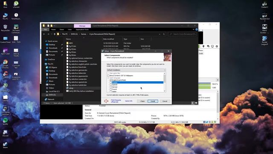Launch Steam from the desktop
The image size is (273, 154).
5,145
